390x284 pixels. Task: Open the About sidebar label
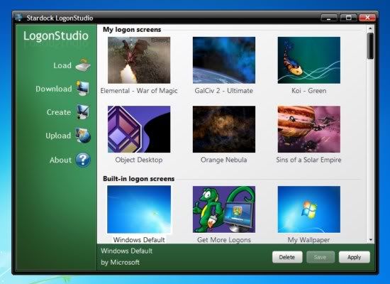tap(60, 160)
